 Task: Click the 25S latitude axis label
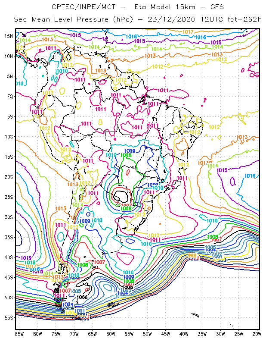[x=8, y=197]
